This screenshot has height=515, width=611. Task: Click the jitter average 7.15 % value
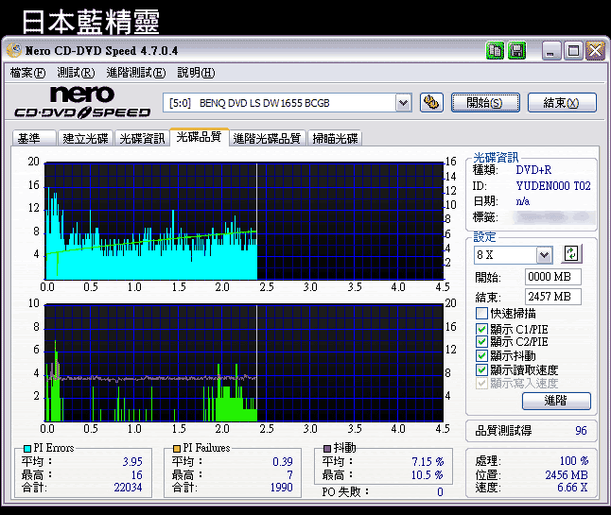(428, 462)
